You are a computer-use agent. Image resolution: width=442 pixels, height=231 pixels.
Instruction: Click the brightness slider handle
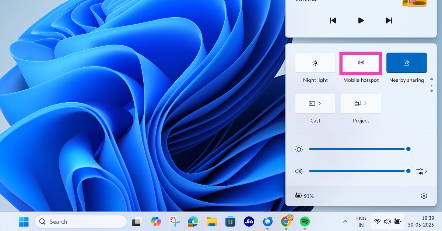click(x=408, y=149)
